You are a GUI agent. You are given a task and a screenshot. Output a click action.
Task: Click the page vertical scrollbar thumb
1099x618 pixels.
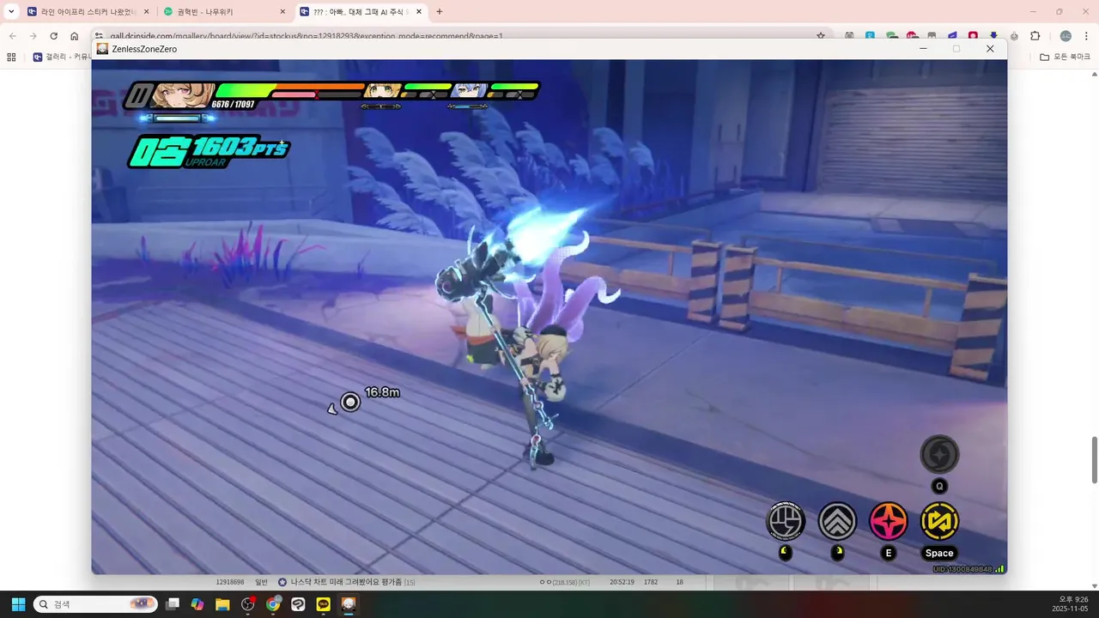pos(1094,460)
